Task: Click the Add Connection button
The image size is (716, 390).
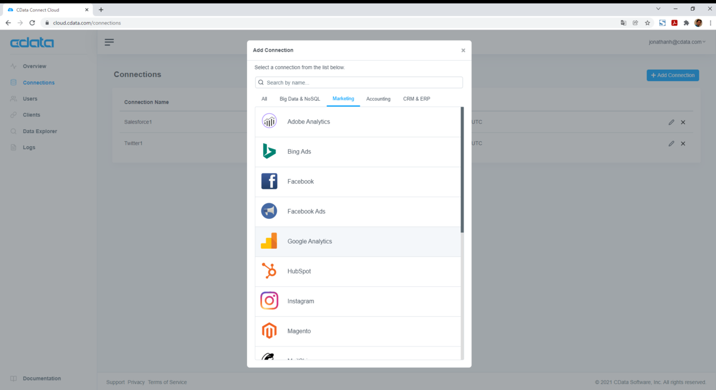Action: (672, 75)
